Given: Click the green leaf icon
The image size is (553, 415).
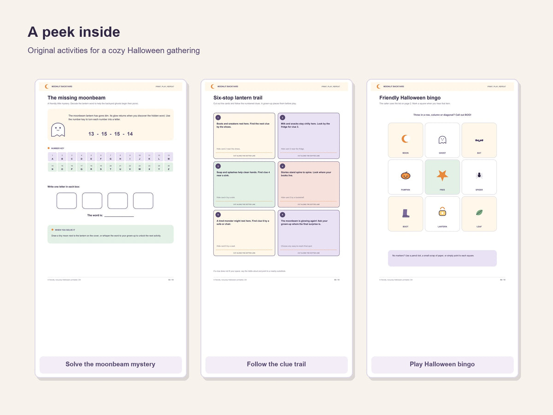Looking at the screenshot, I should 479,213.
